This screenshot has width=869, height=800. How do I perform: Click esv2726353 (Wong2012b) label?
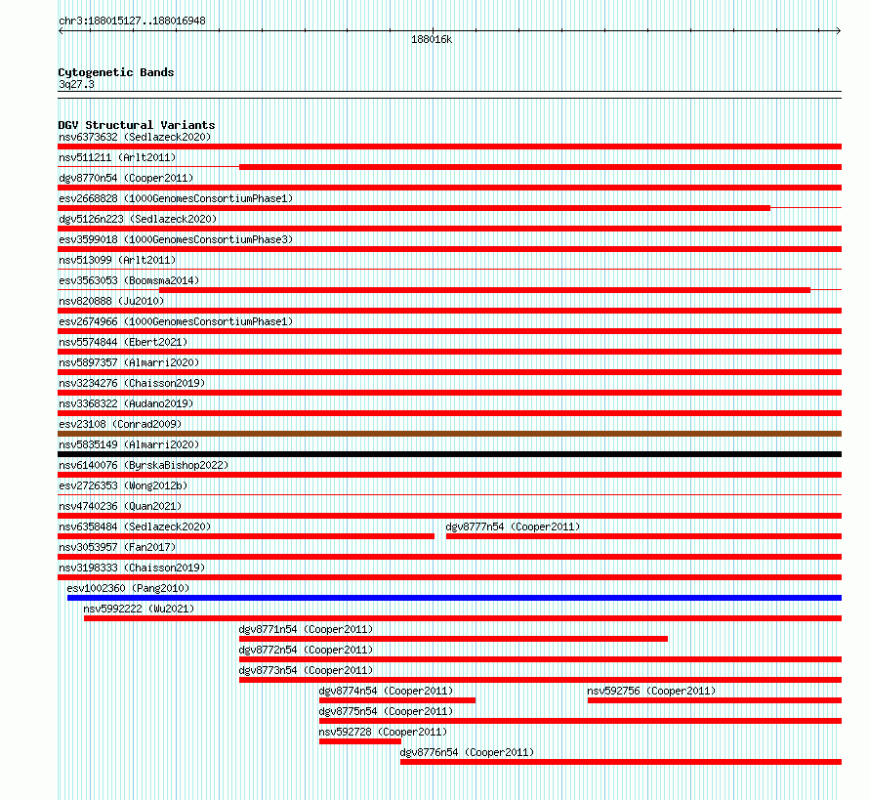(123, 485)
